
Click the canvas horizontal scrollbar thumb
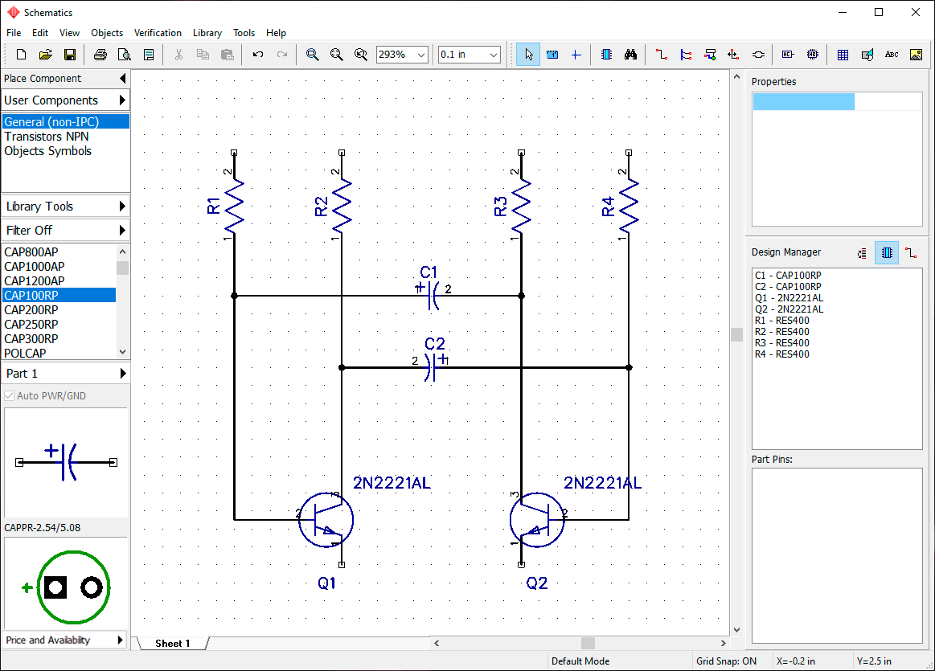point(588,643)
